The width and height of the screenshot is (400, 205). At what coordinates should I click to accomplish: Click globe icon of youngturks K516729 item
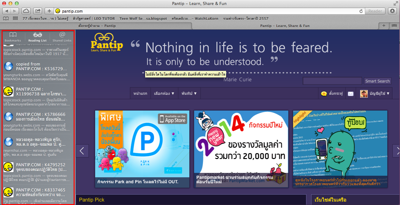tap(8, 66)
